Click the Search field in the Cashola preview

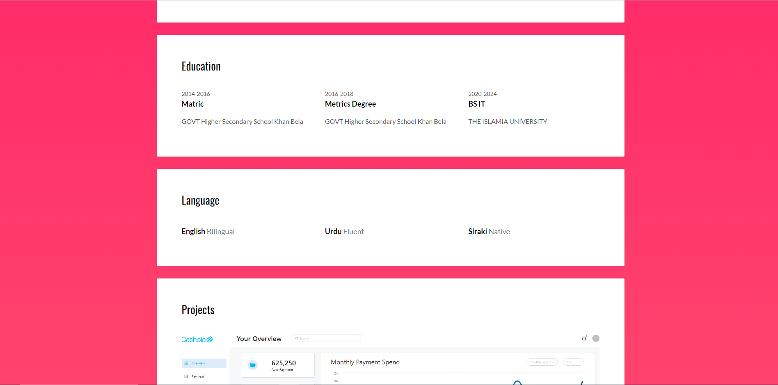click(x=327, y=338)
